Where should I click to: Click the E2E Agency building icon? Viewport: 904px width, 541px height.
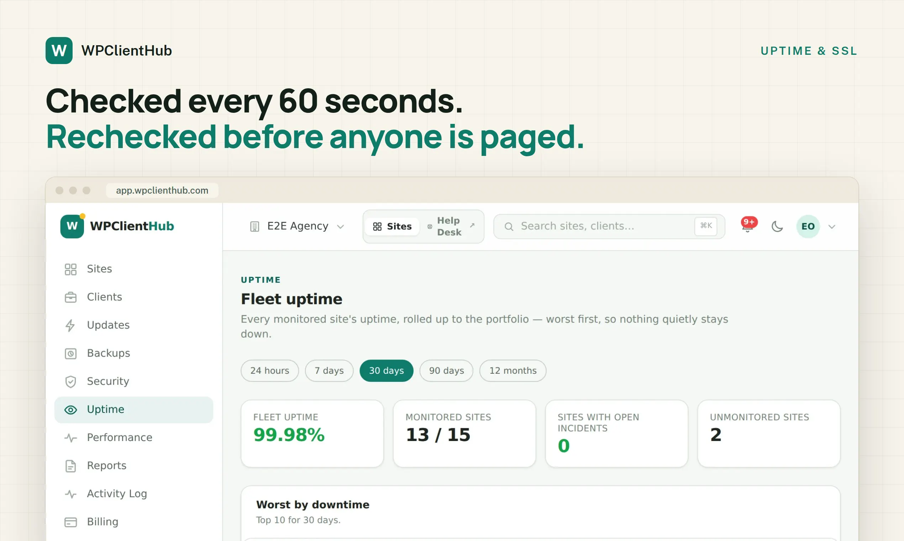[x=254, y=226]
